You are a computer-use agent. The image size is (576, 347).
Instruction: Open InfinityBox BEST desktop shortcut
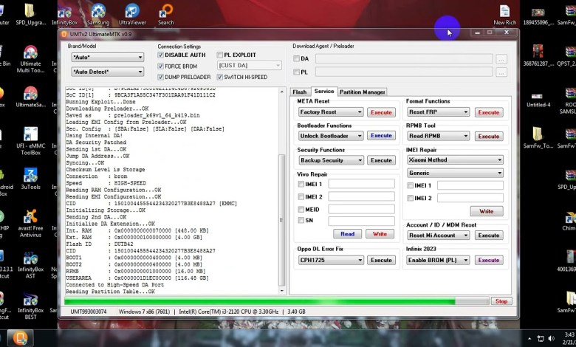pos(30,306)
